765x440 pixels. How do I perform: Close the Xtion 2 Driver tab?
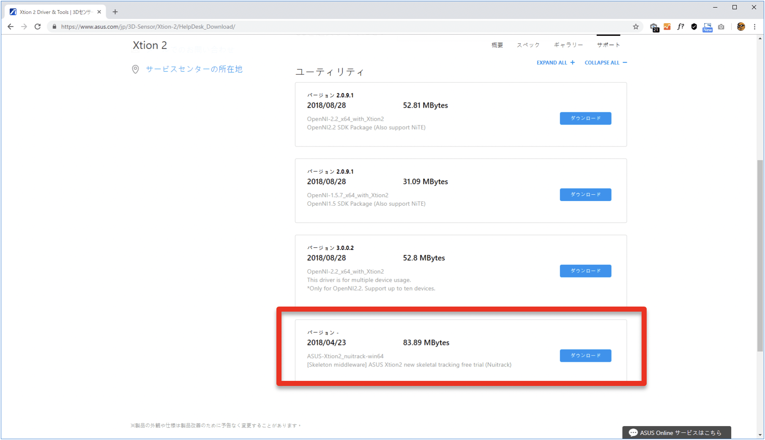coord(99,12)
